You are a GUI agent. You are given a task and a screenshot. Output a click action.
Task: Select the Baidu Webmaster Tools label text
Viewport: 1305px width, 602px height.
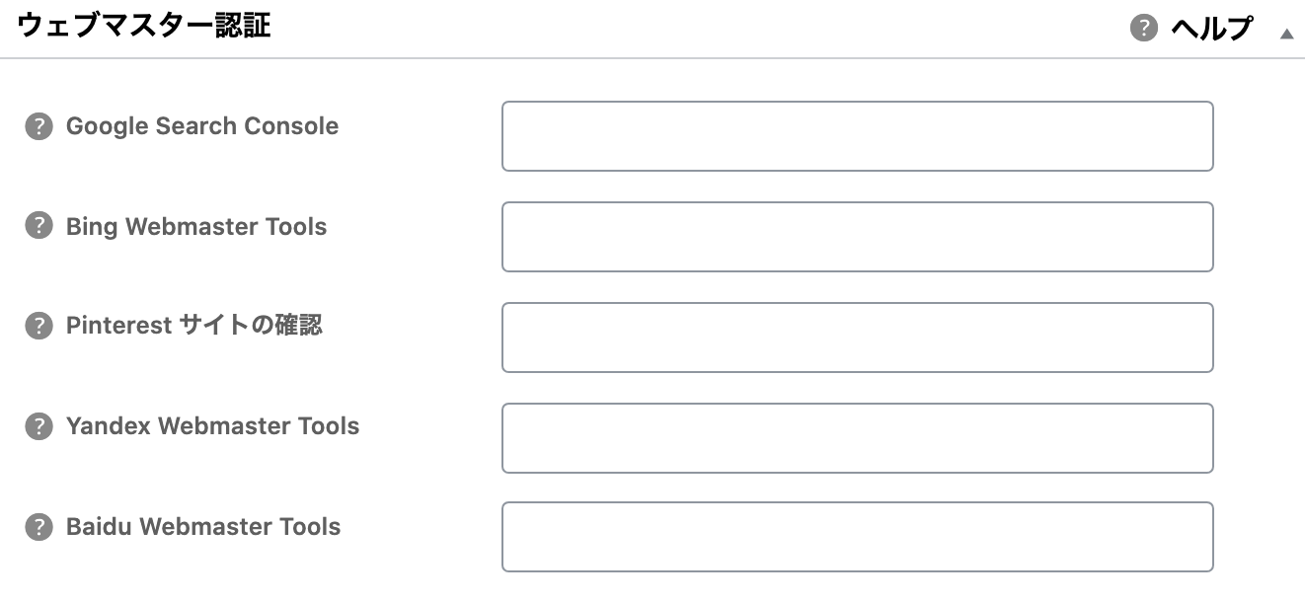tap(203, 527)
